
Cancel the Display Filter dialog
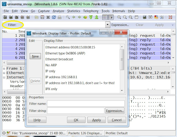117,120
